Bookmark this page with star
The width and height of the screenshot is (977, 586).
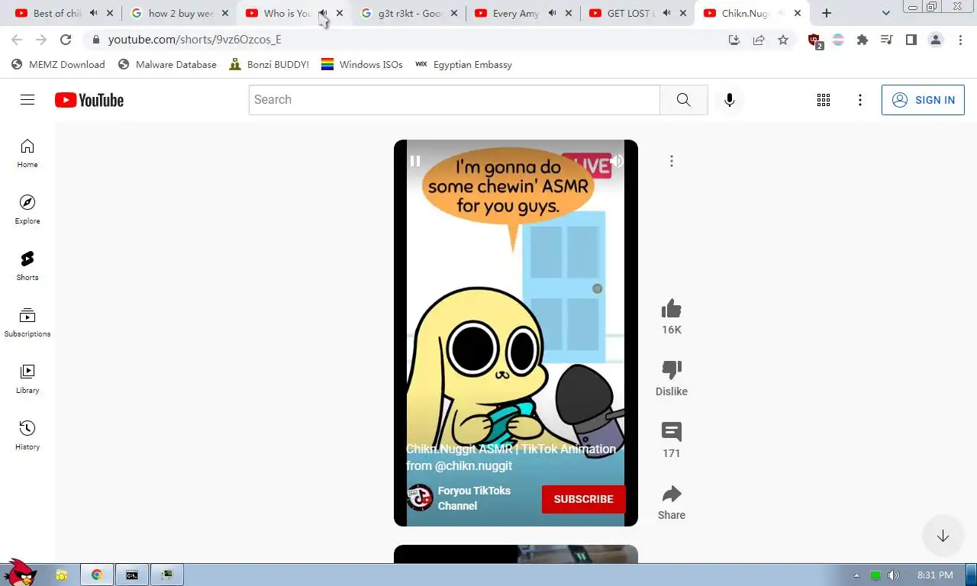(783, 40)
